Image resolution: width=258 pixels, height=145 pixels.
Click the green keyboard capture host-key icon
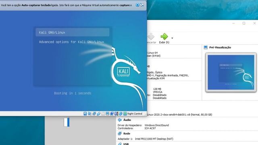point(125,114)
